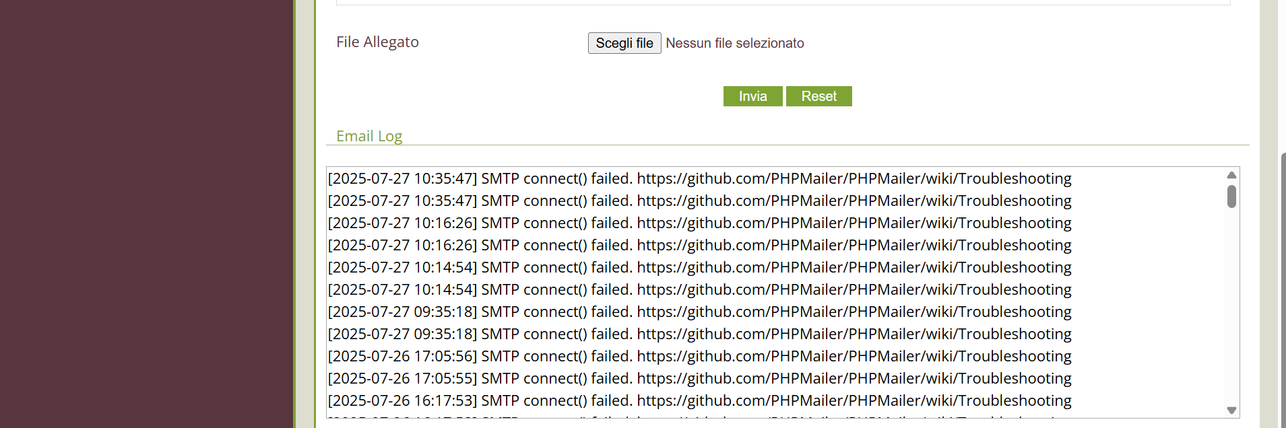This screenshot has height=428, width=1286.
Task: Click the first 10:16:26 log line
Action: pos(699,223)
